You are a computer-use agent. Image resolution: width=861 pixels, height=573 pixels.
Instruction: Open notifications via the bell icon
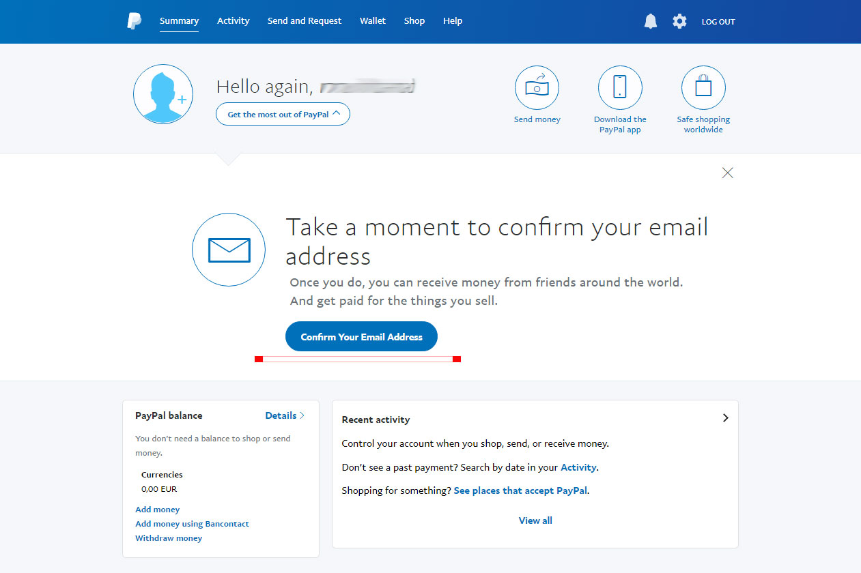(x=650, y=21)
